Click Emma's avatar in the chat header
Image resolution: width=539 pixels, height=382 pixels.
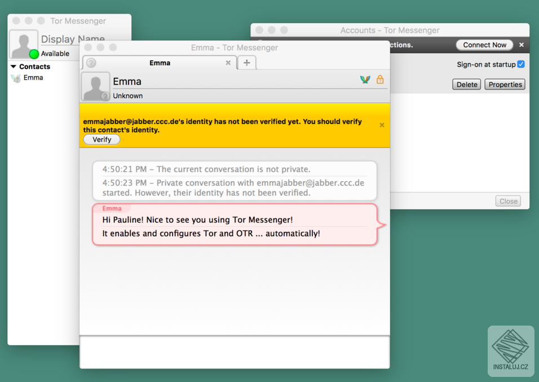coord(95,86)
